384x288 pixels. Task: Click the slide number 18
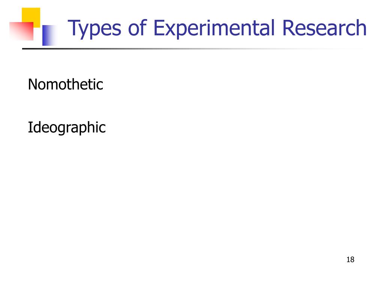(x=350, y=259)
